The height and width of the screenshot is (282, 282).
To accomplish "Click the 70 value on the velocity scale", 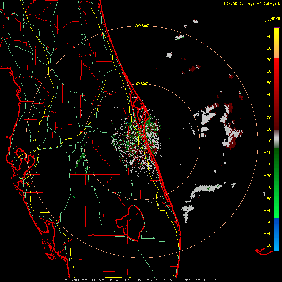I will tap(269, 60).
